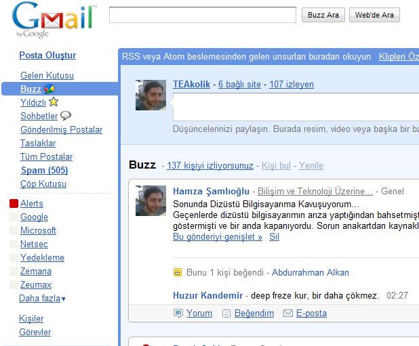Open Abdurrahman Alkan's profile
Screen dimensions: 419x346
(311, 272)
